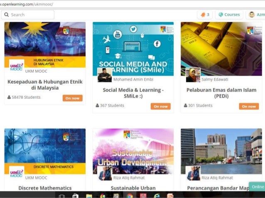Click the UKM MOOC logo on Kesepaduan course
The width and height of the screenshot is (265, 198).
click(17, 66)
